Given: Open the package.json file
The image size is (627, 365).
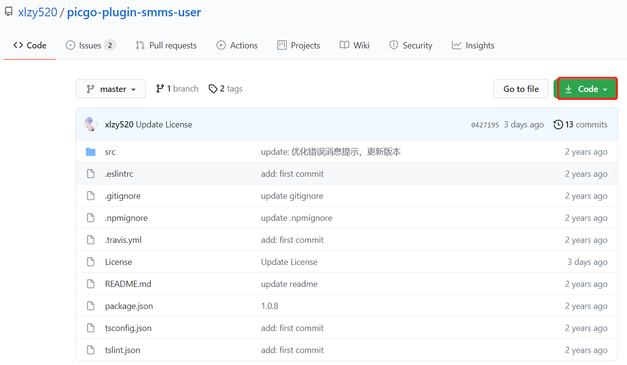Looking at the screenshot, I should [129, 306].
